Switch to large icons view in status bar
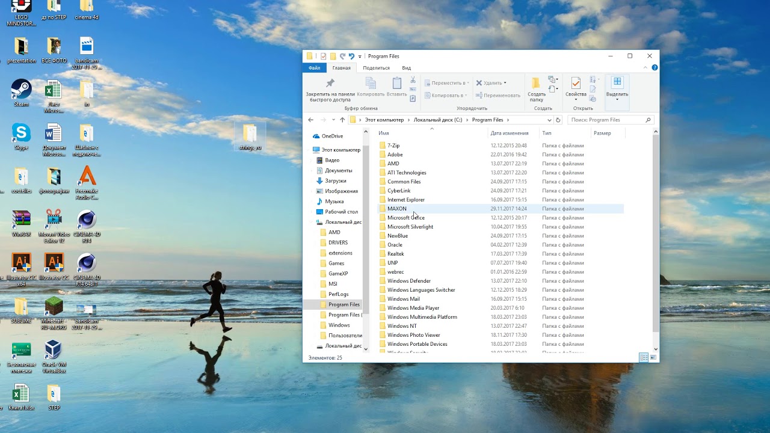The width and height of the screenshot is (770, 433). coord(653,357)
